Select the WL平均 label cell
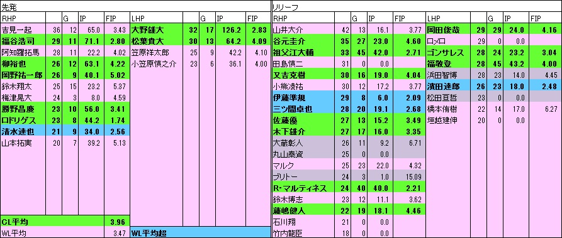 [52, 233]
